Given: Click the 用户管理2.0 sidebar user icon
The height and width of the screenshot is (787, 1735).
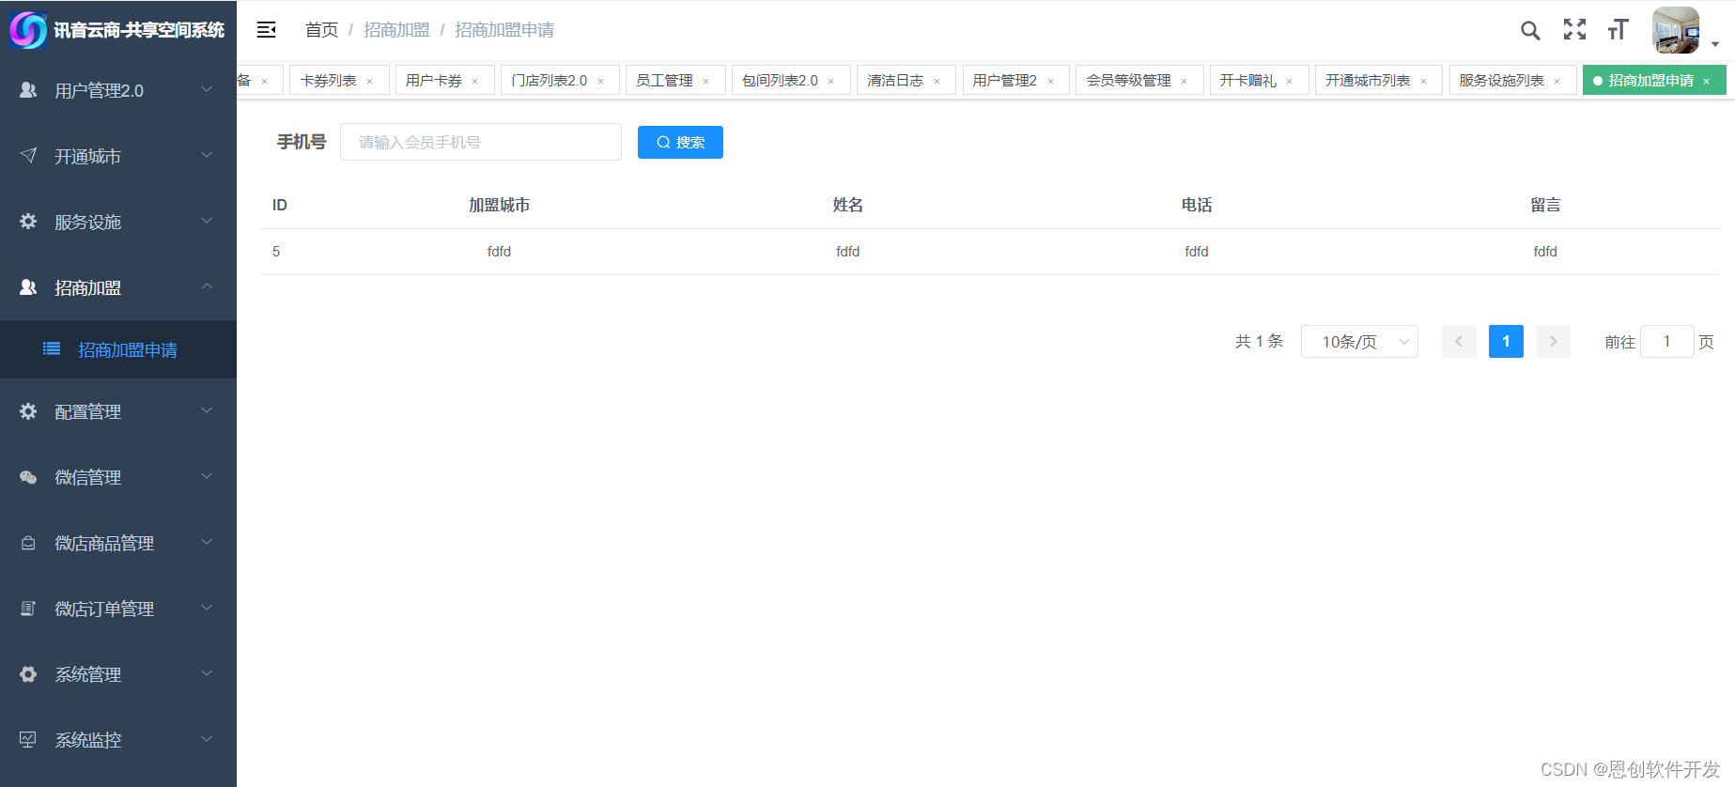Looking at the screenshot, I should [28, 90].
